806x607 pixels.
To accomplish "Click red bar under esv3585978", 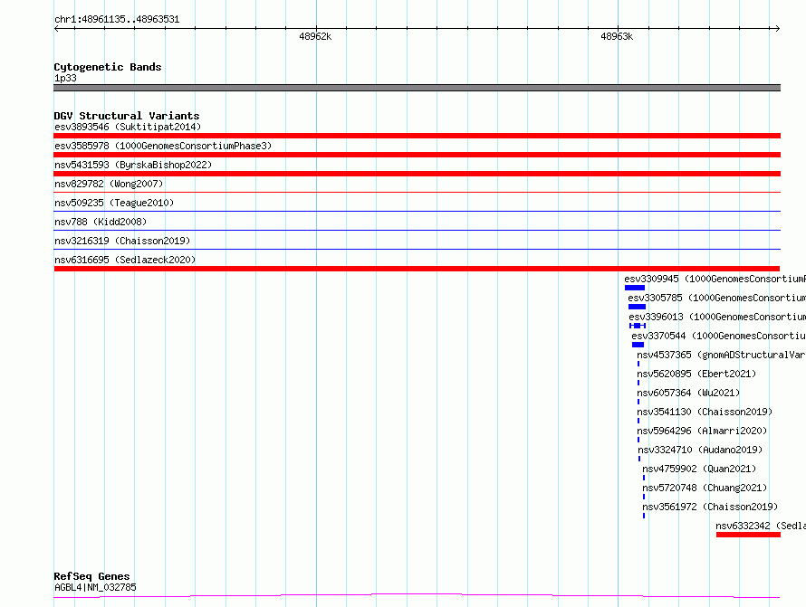I will [417, 155].
